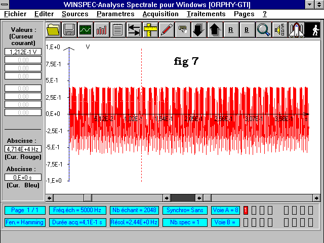Screen dimensions: 324x243
Task: Click the speaker echo sound icon
Action: coord(279,30)
